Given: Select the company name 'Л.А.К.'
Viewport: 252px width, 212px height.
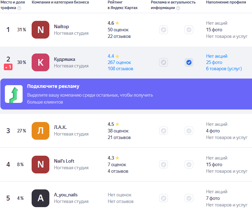Looking at the screenshot, I should 60,127.
